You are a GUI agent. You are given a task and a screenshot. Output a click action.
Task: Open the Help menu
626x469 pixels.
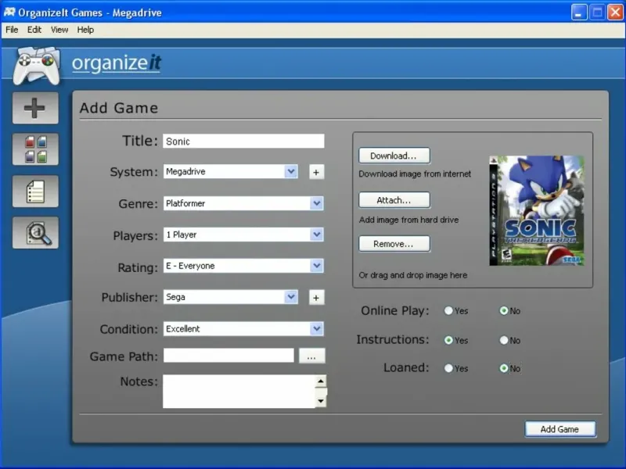(85, 30)
